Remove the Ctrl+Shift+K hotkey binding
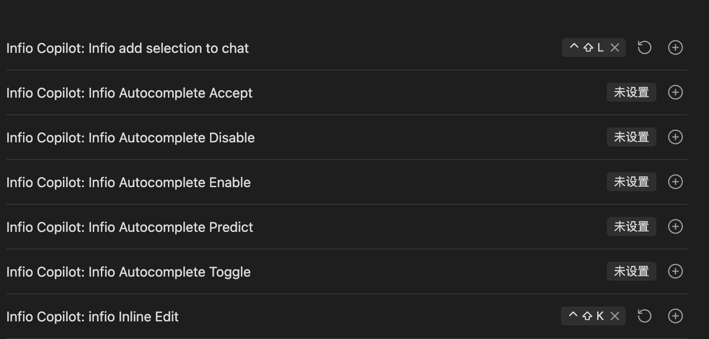Screen dimensions: 709x339 (x=614, y=316)
